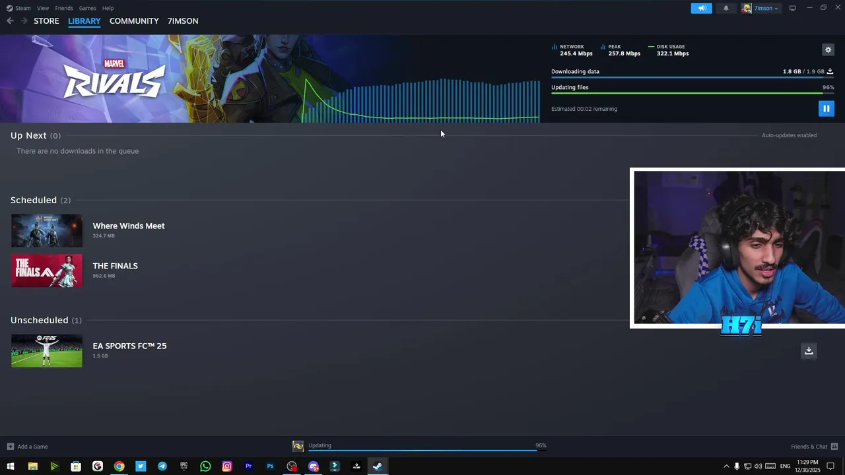Go back with the left arrow

tap(10, 21)
